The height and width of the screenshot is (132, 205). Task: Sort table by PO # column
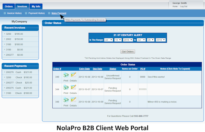click(142, 69)
